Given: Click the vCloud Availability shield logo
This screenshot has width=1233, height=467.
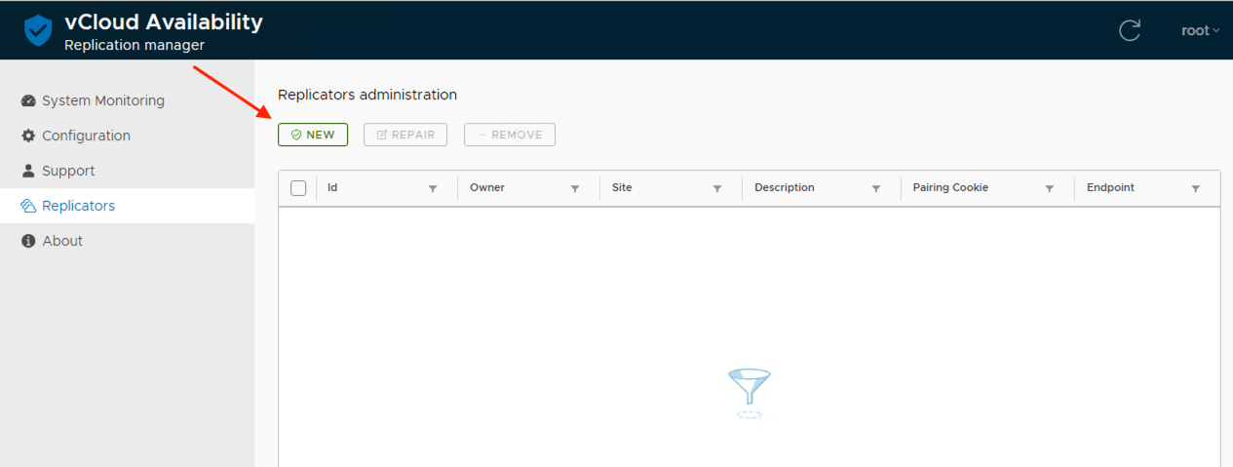Looking at the screenshot, I should (38, 30).
